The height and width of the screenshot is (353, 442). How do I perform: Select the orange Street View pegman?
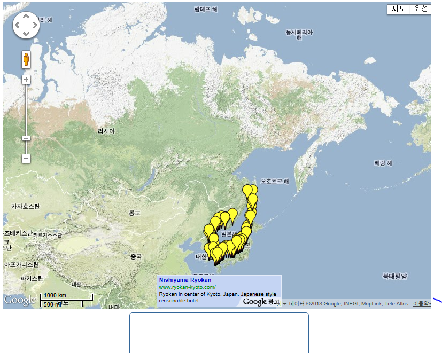click(26, 59)
